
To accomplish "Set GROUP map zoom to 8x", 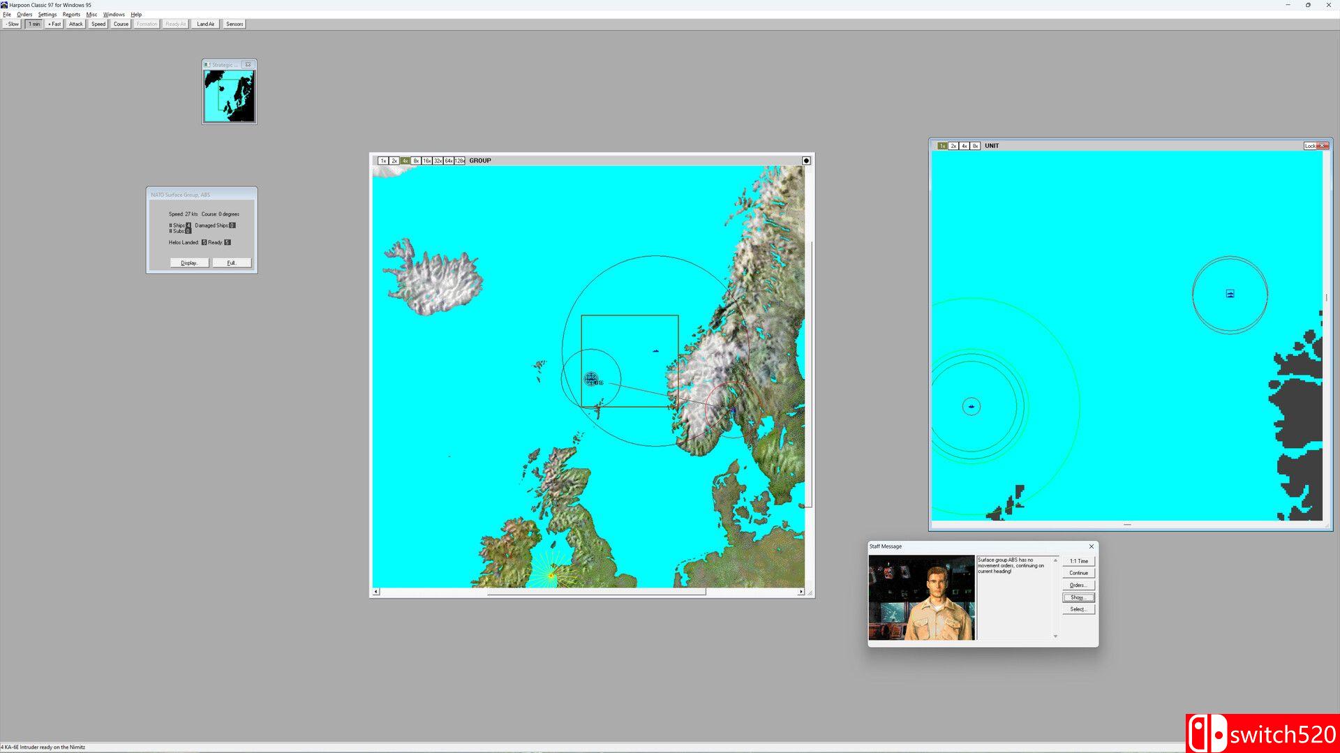I will 415,161.
